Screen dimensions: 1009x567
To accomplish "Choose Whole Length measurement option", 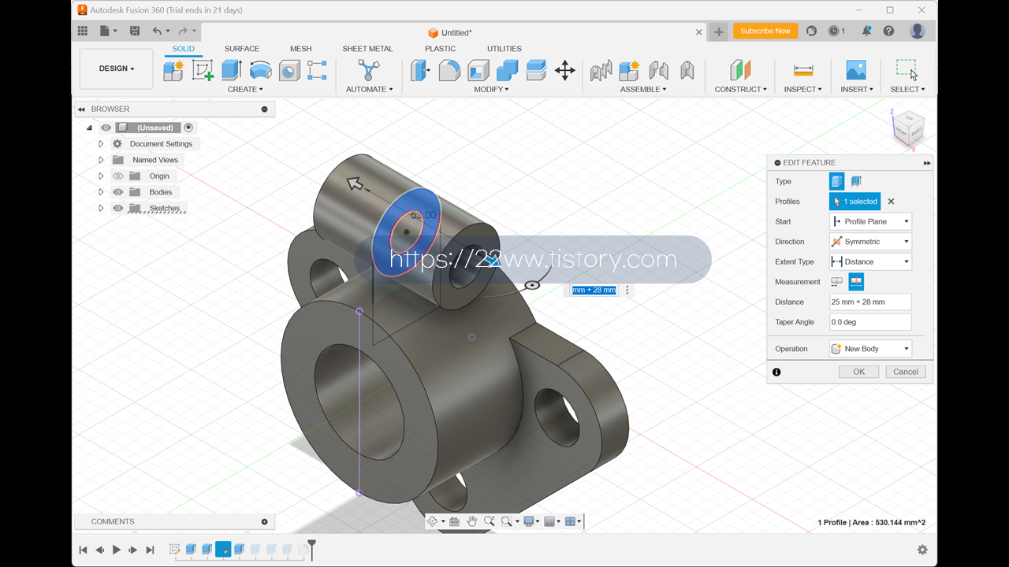I will pyautogui.click(x=856, y=282).
